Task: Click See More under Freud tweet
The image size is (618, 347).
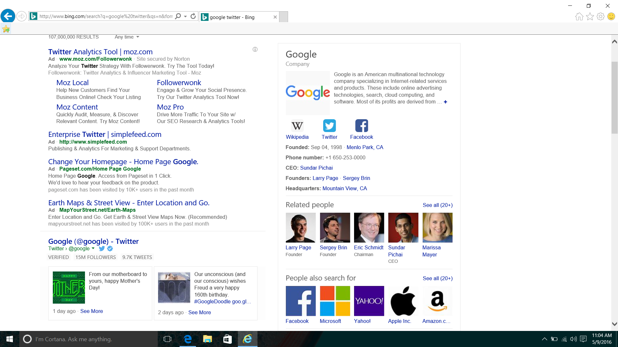Action: tap(200, 312)
